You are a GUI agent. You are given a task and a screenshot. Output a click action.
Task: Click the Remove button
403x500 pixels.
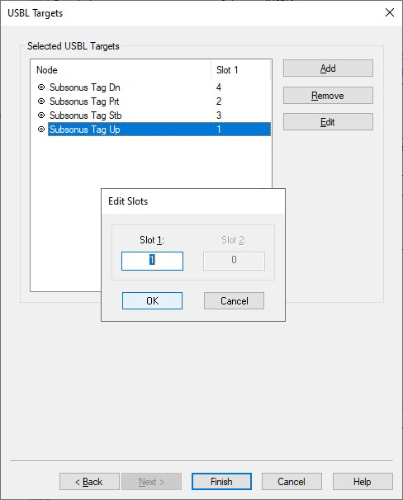click(328, 96)
